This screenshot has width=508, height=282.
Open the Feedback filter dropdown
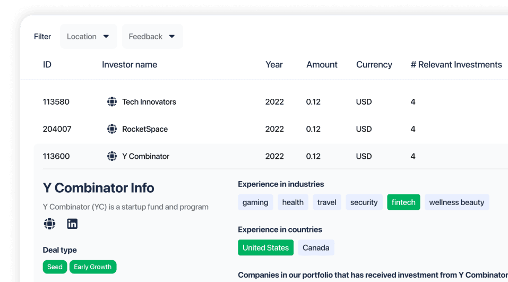pyautogui.click(x=152, y=37)
